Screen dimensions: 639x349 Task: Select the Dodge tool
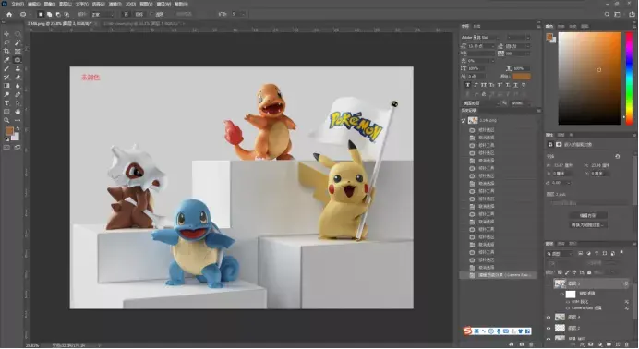click(x=6, y=94)
